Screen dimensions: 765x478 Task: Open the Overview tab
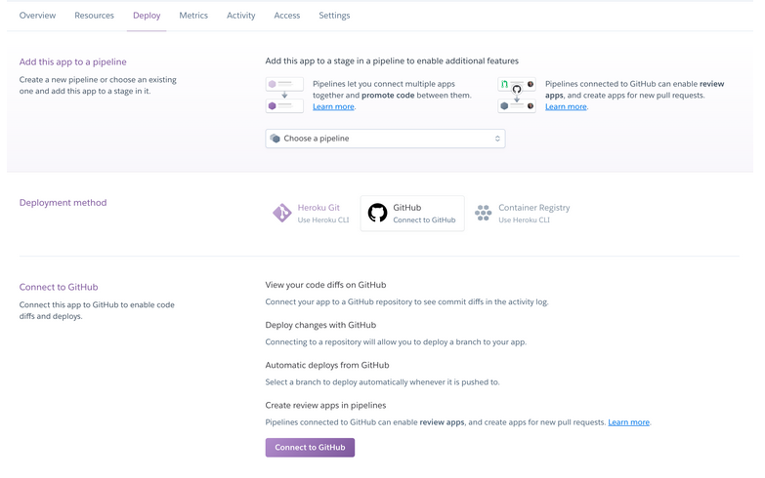point(37,16)
